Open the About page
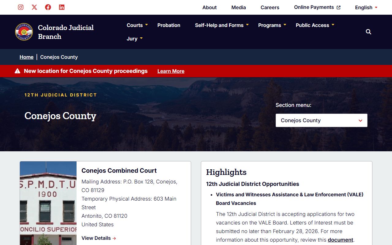Image resolution: width=392 pixels, height=245 pixels. tap(209, 7)
